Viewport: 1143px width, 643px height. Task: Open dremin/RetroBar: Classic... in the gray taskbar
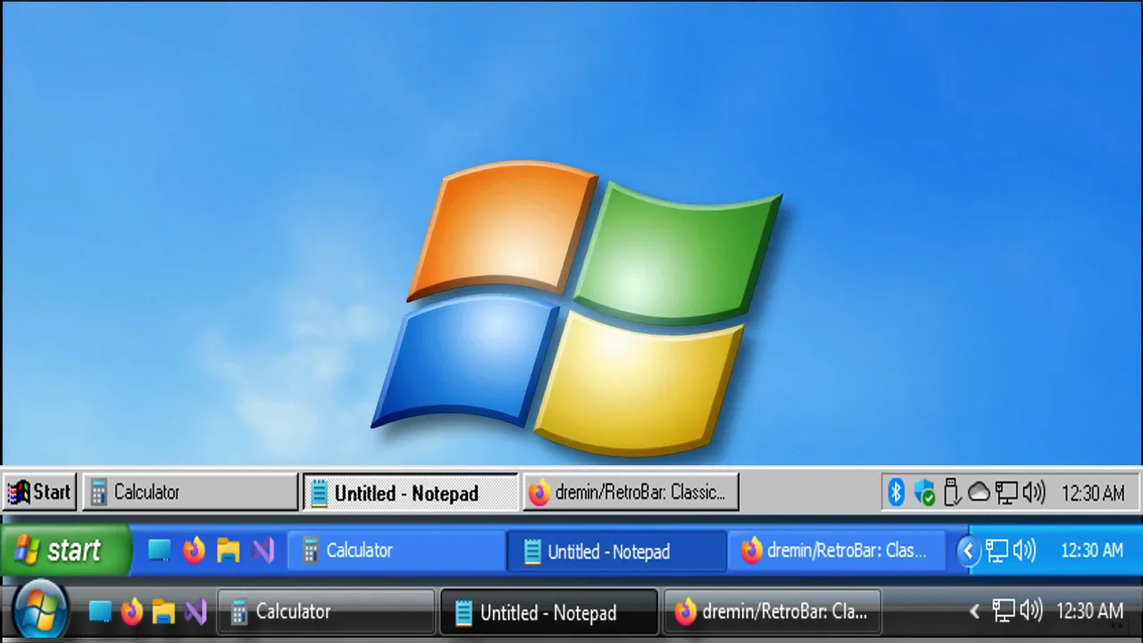pos(630,492)
